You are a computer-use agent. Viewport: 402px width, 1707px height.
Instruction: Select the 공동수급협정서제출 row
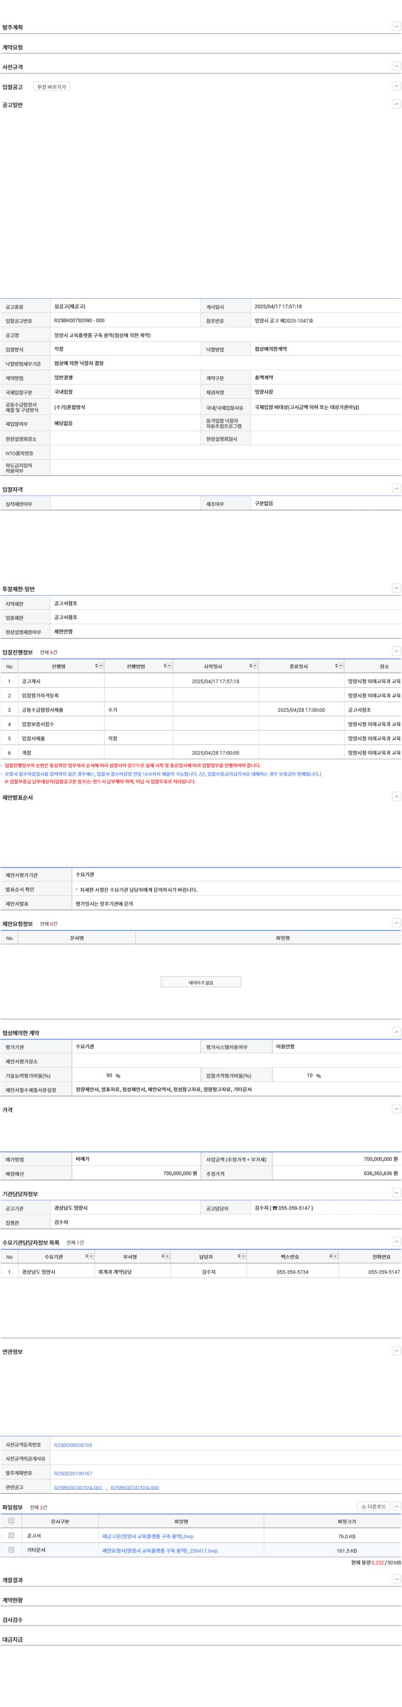click(x=201, y=709)
